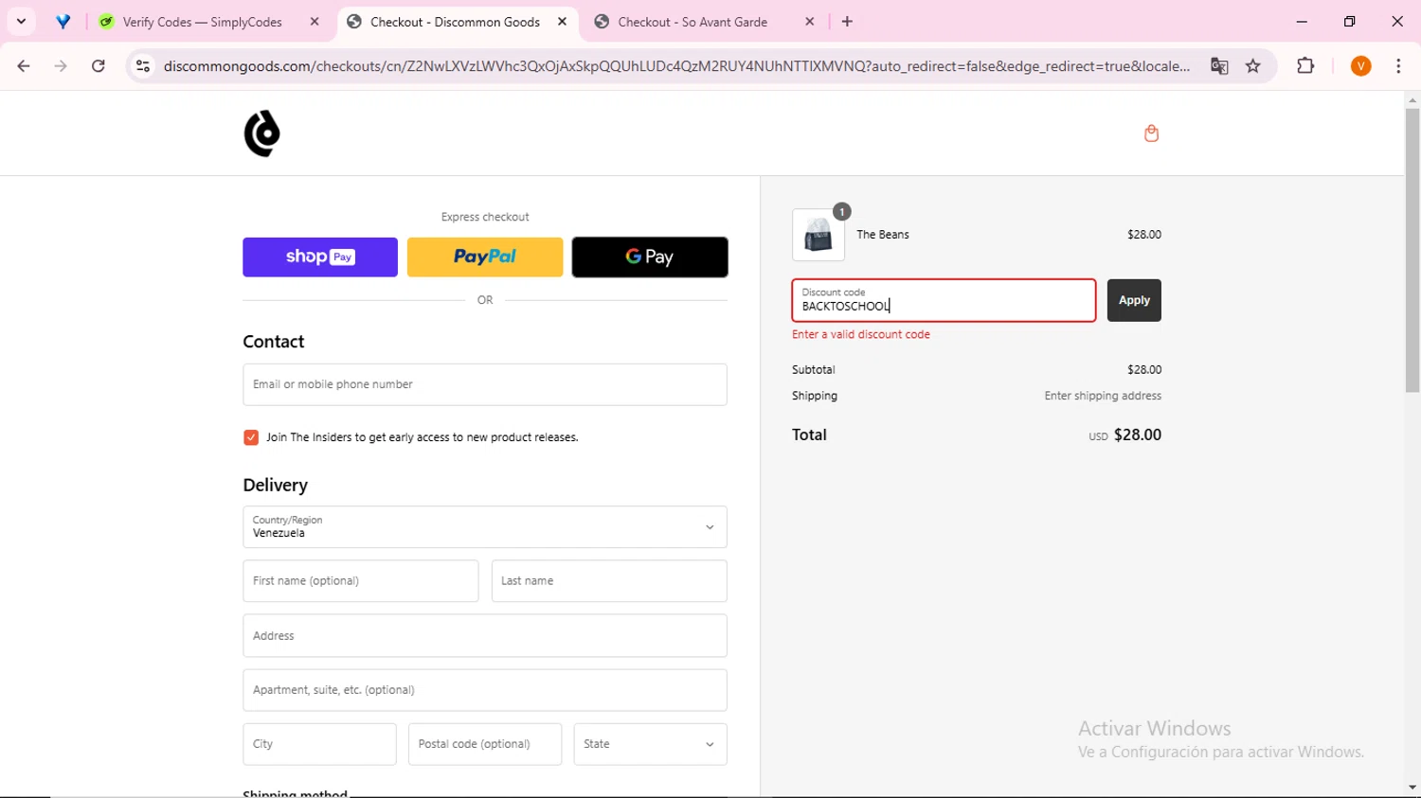
Task: Click the Discount code field
Action: coord(944,300)
